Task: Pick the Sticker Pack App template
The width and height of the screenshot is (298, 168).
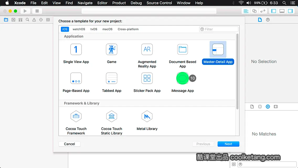Action: coord(147,82)
